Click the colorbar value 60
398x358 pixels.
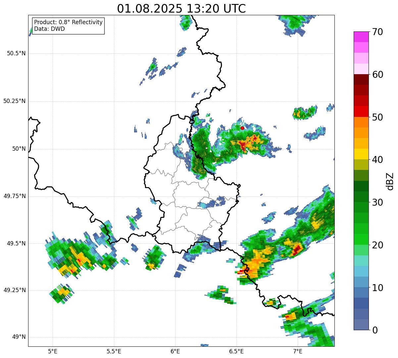pyautogui.click(x=377, y=75)
